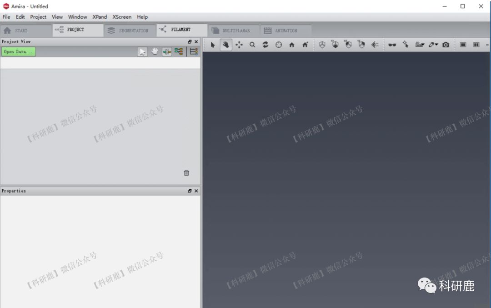Image resolution: width=491 pixels, height=308 pixels.
Task: Reset the view with the Home icon
Action: pyautogui.click(x=292, y=45)
